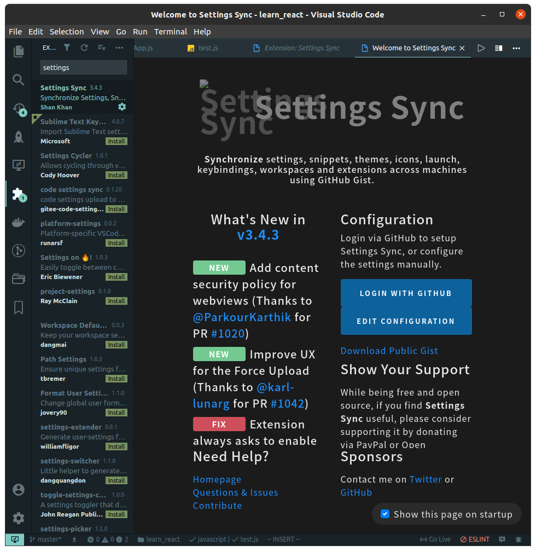Open the Project Manager folders icon
Screen dimensions: 536x551
pos(18,279)
